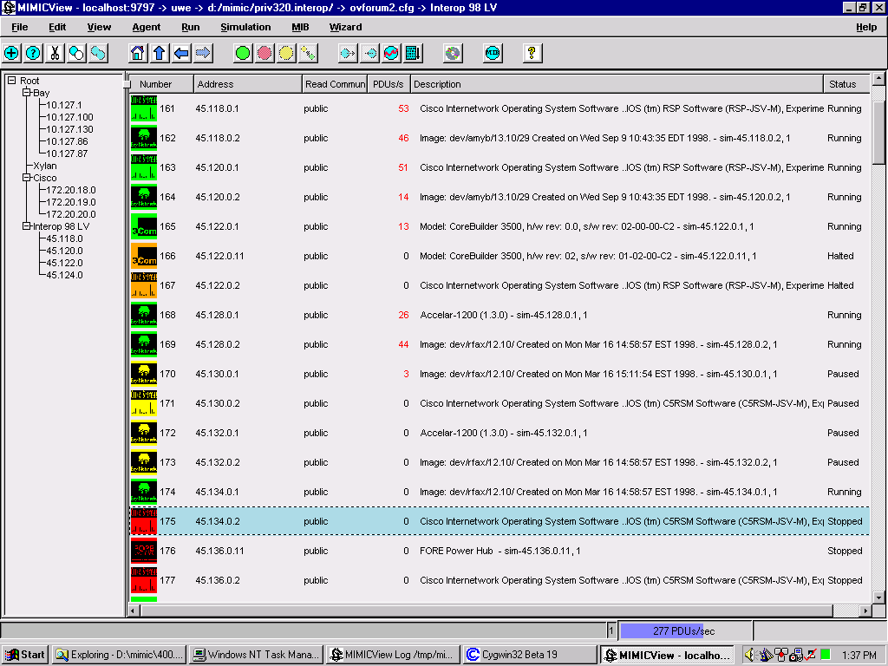Stop agent with red circle icon
888x666 pixels.
click(264, 53)
